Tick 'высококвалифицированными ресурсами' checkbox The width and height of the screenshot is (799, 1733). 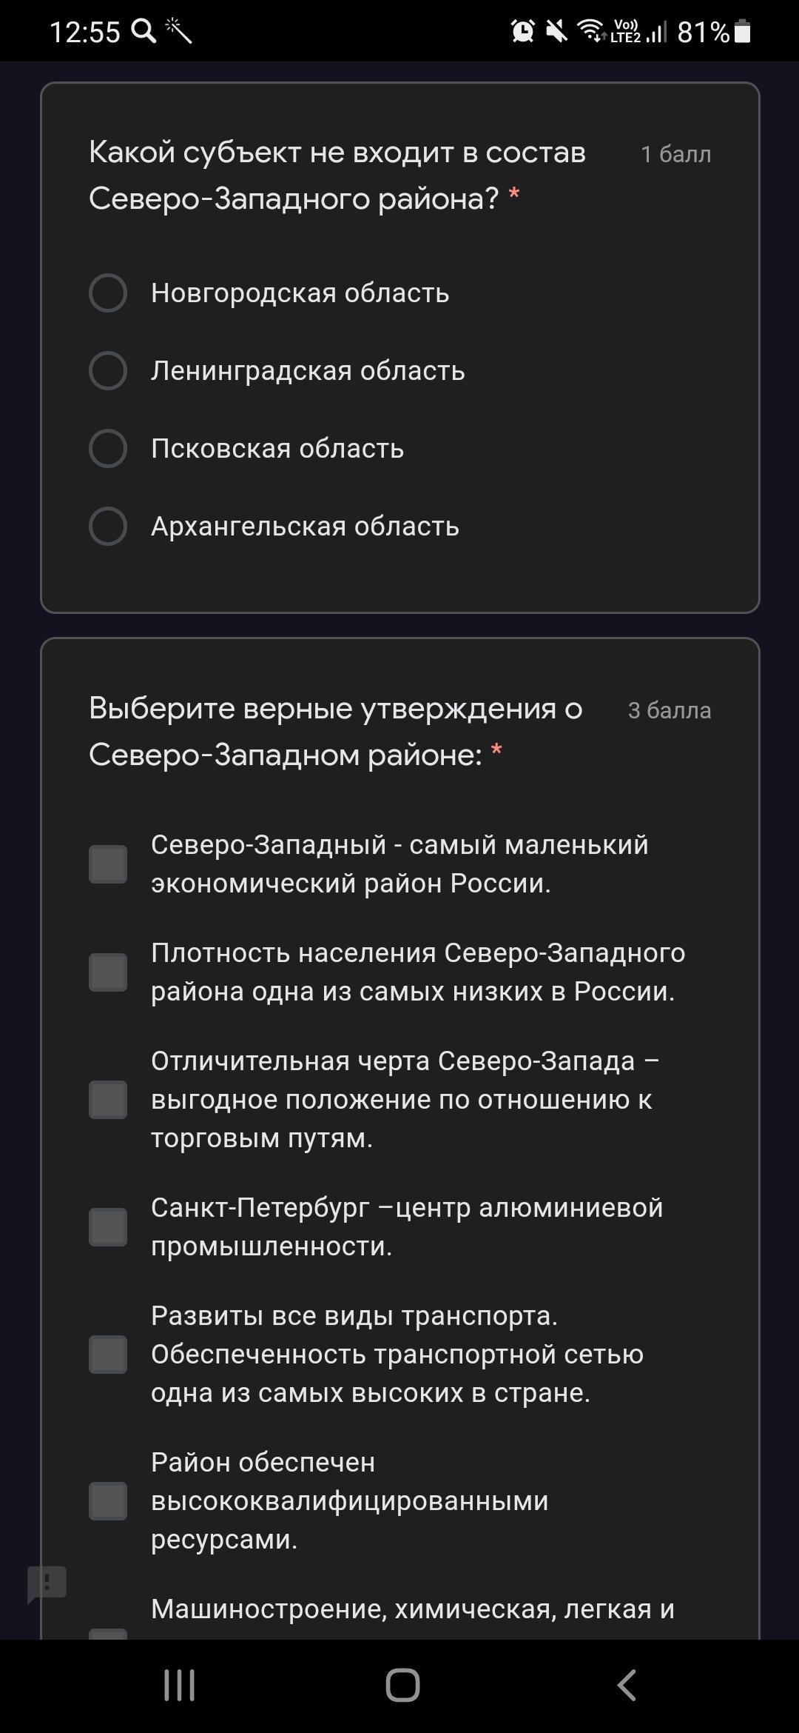point(108,1501)
